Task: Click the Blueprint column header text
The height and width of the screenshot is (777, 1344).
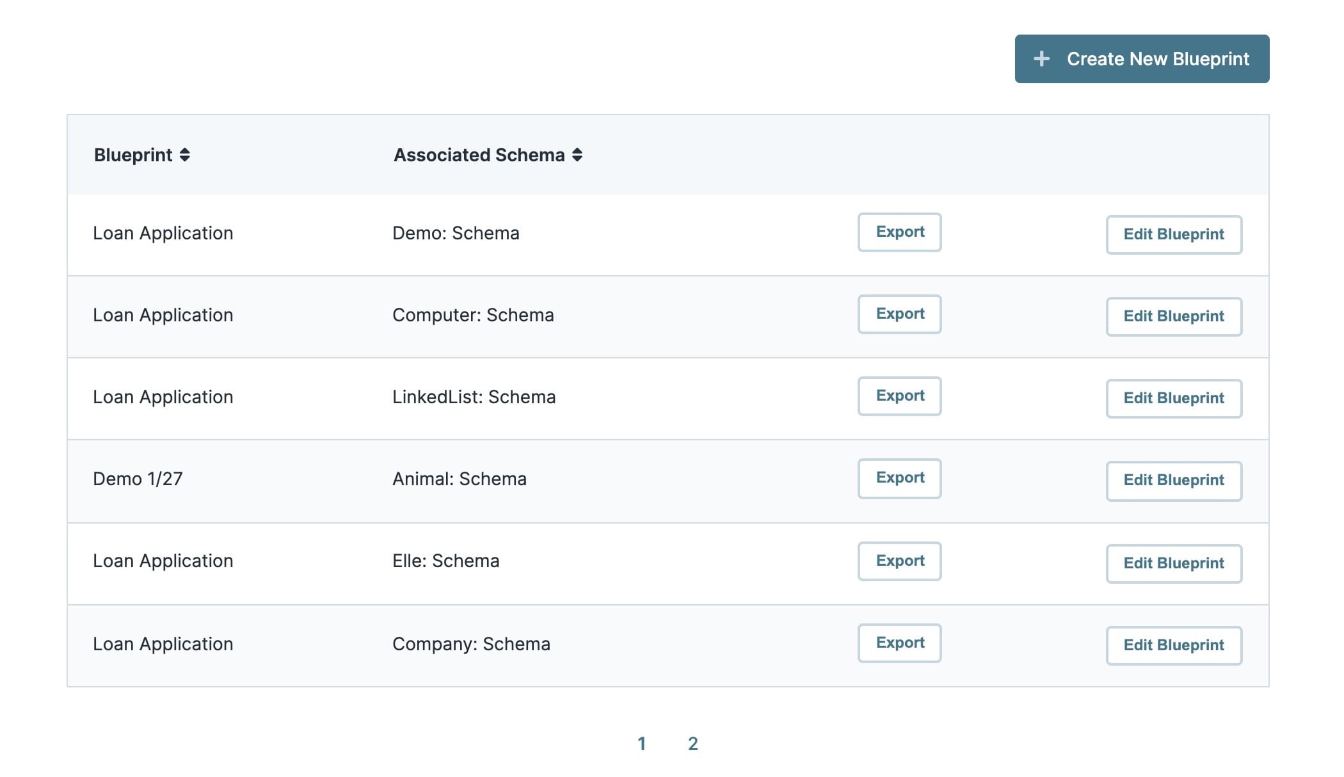Action: coord(133,155)
